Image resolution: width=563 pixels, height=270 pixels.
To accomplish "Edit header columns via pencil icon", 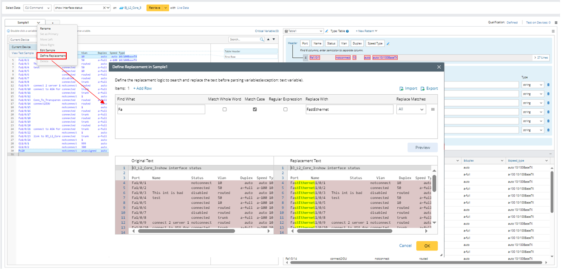I will [388, 43].
